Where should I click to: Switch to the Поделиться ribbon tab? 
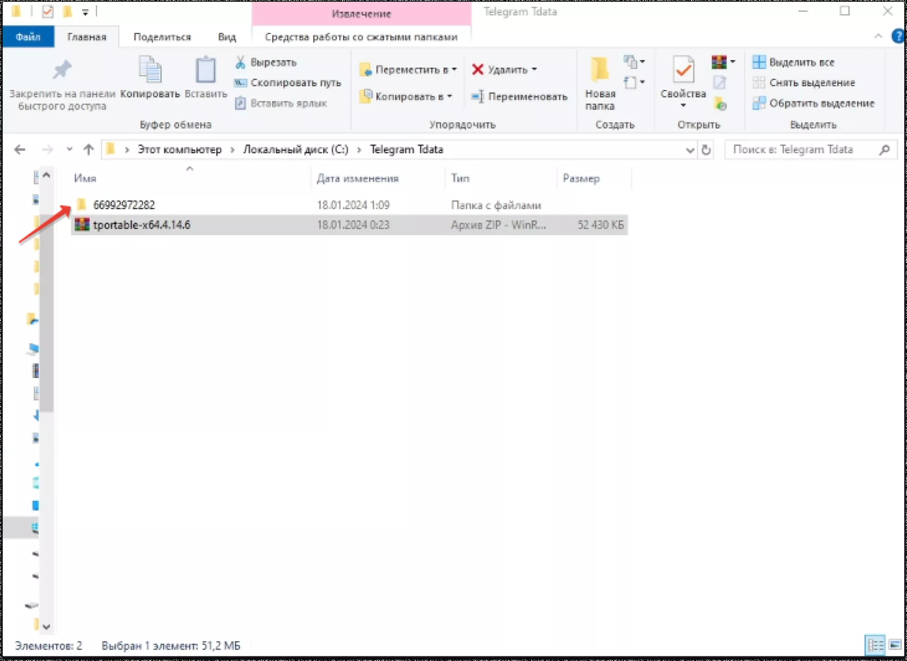coord(162,37)
